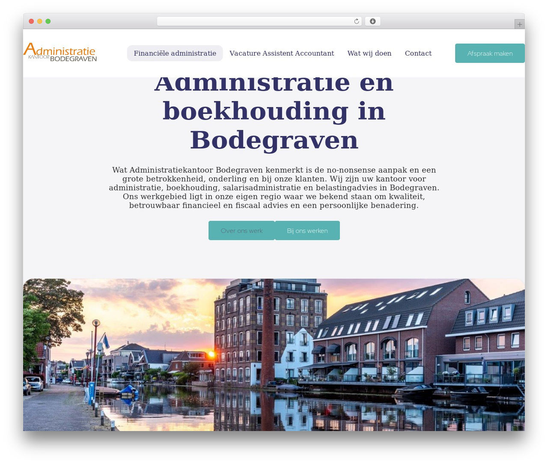Open the browser downloads icon
Image resolution: width=548 pixels, height=464 pixels.
coord(372,21)
